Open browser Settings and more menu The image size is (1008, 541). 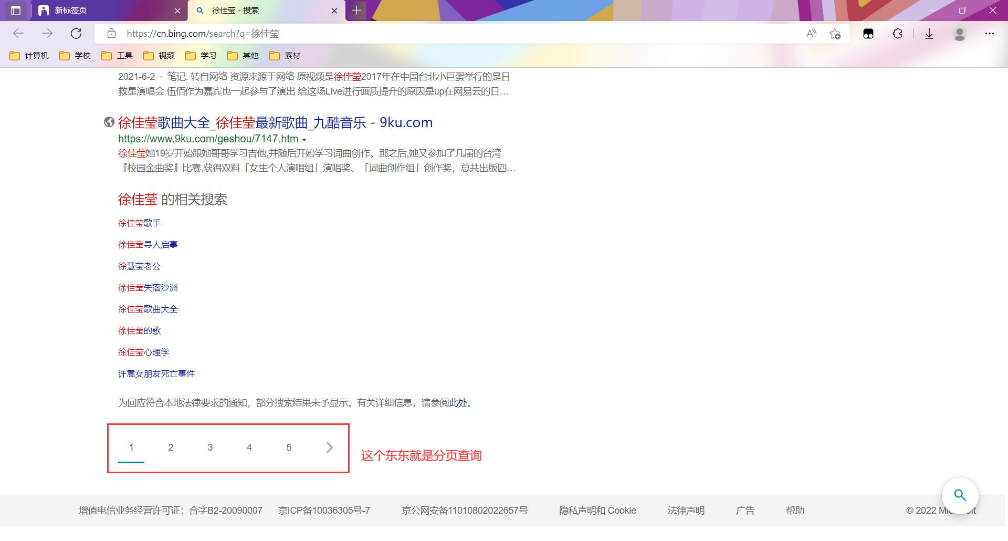coord(990,34)
